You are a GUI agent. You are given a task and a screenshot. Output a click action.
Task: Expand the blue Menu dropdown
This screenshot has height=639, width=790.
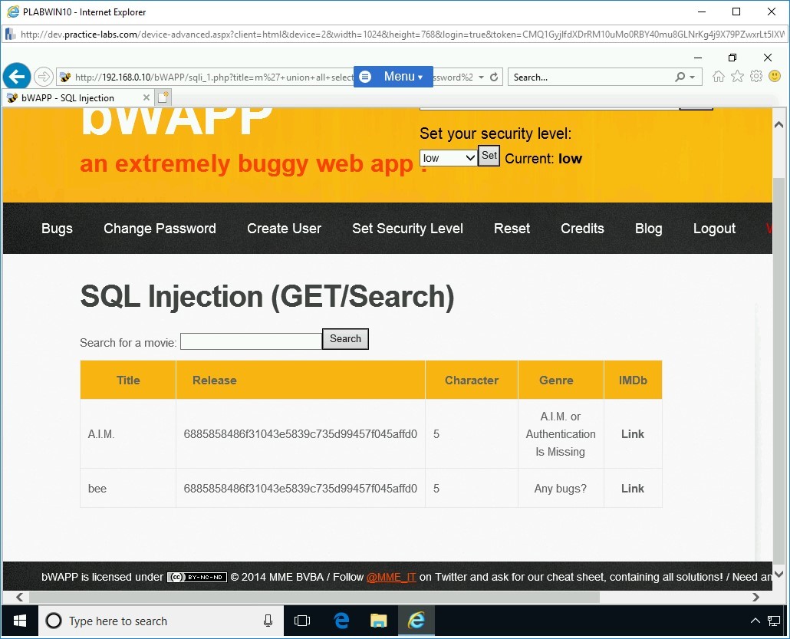click(393, 77)
